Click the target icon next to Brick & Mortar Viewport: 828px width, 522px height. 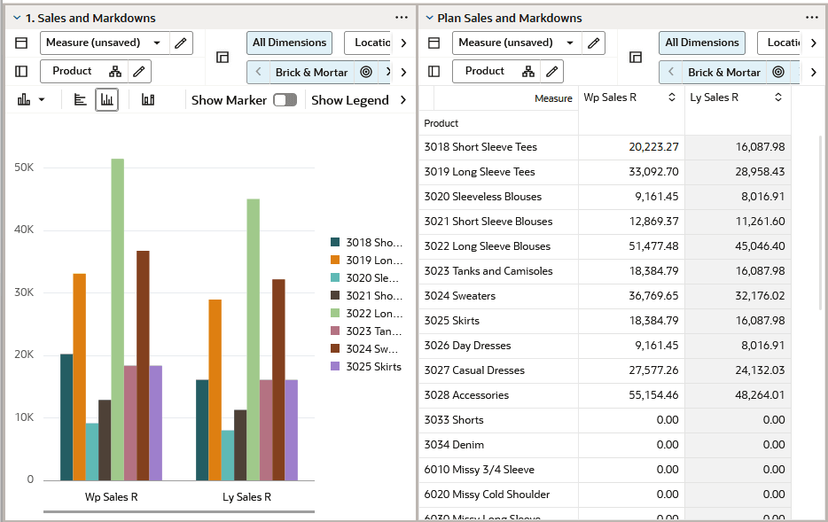[365, 71]
